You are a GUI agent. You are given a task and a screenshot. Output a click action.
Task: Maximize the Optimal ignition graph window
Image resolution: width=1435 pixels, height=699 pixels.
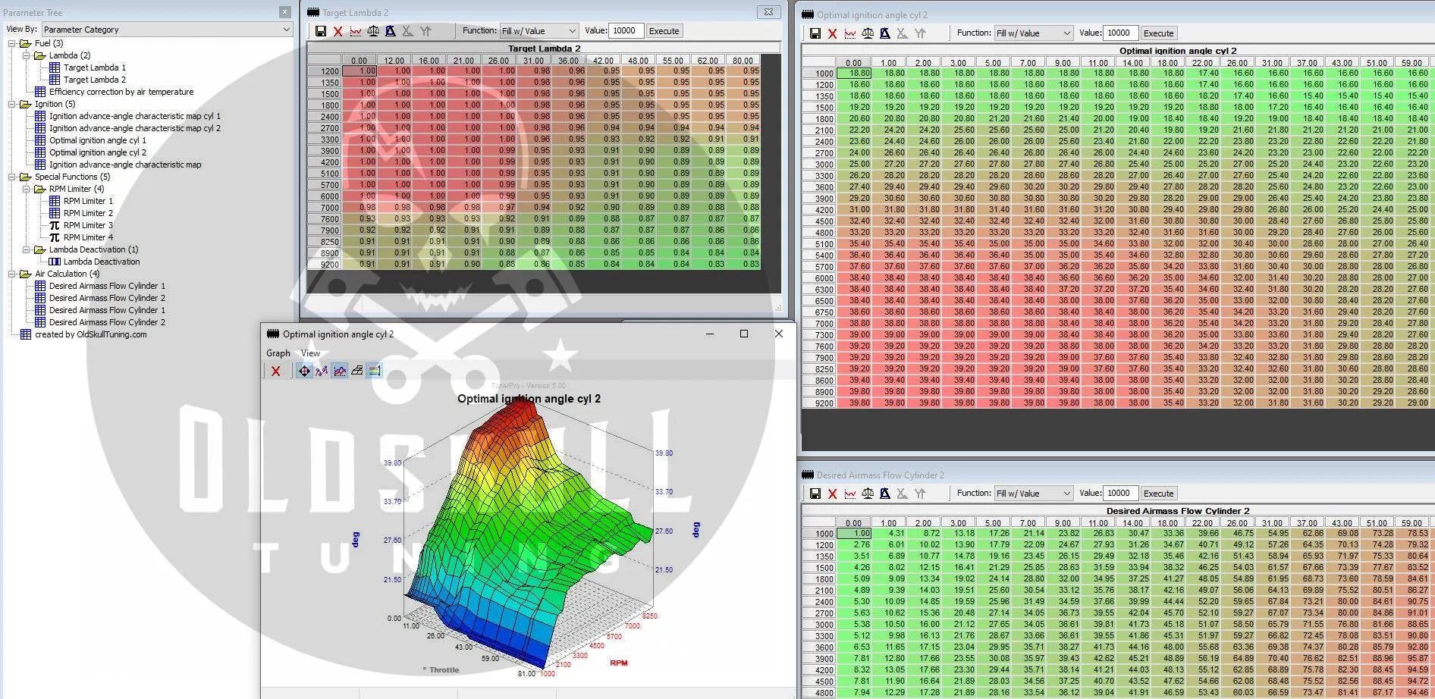744,334
